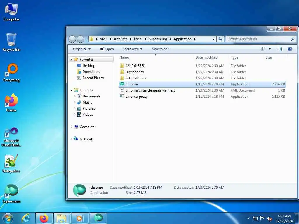This screenshot has width=299, height=224.
Task: Click the New folder button
Action: click(160, 49)
